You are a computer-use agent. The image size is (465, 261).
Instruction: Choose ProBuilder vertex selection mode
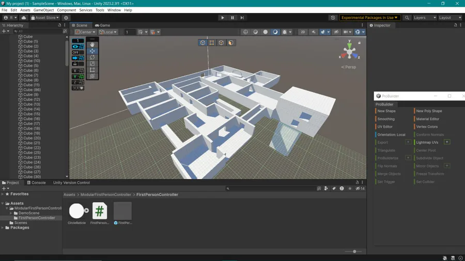tap(212, 43)
